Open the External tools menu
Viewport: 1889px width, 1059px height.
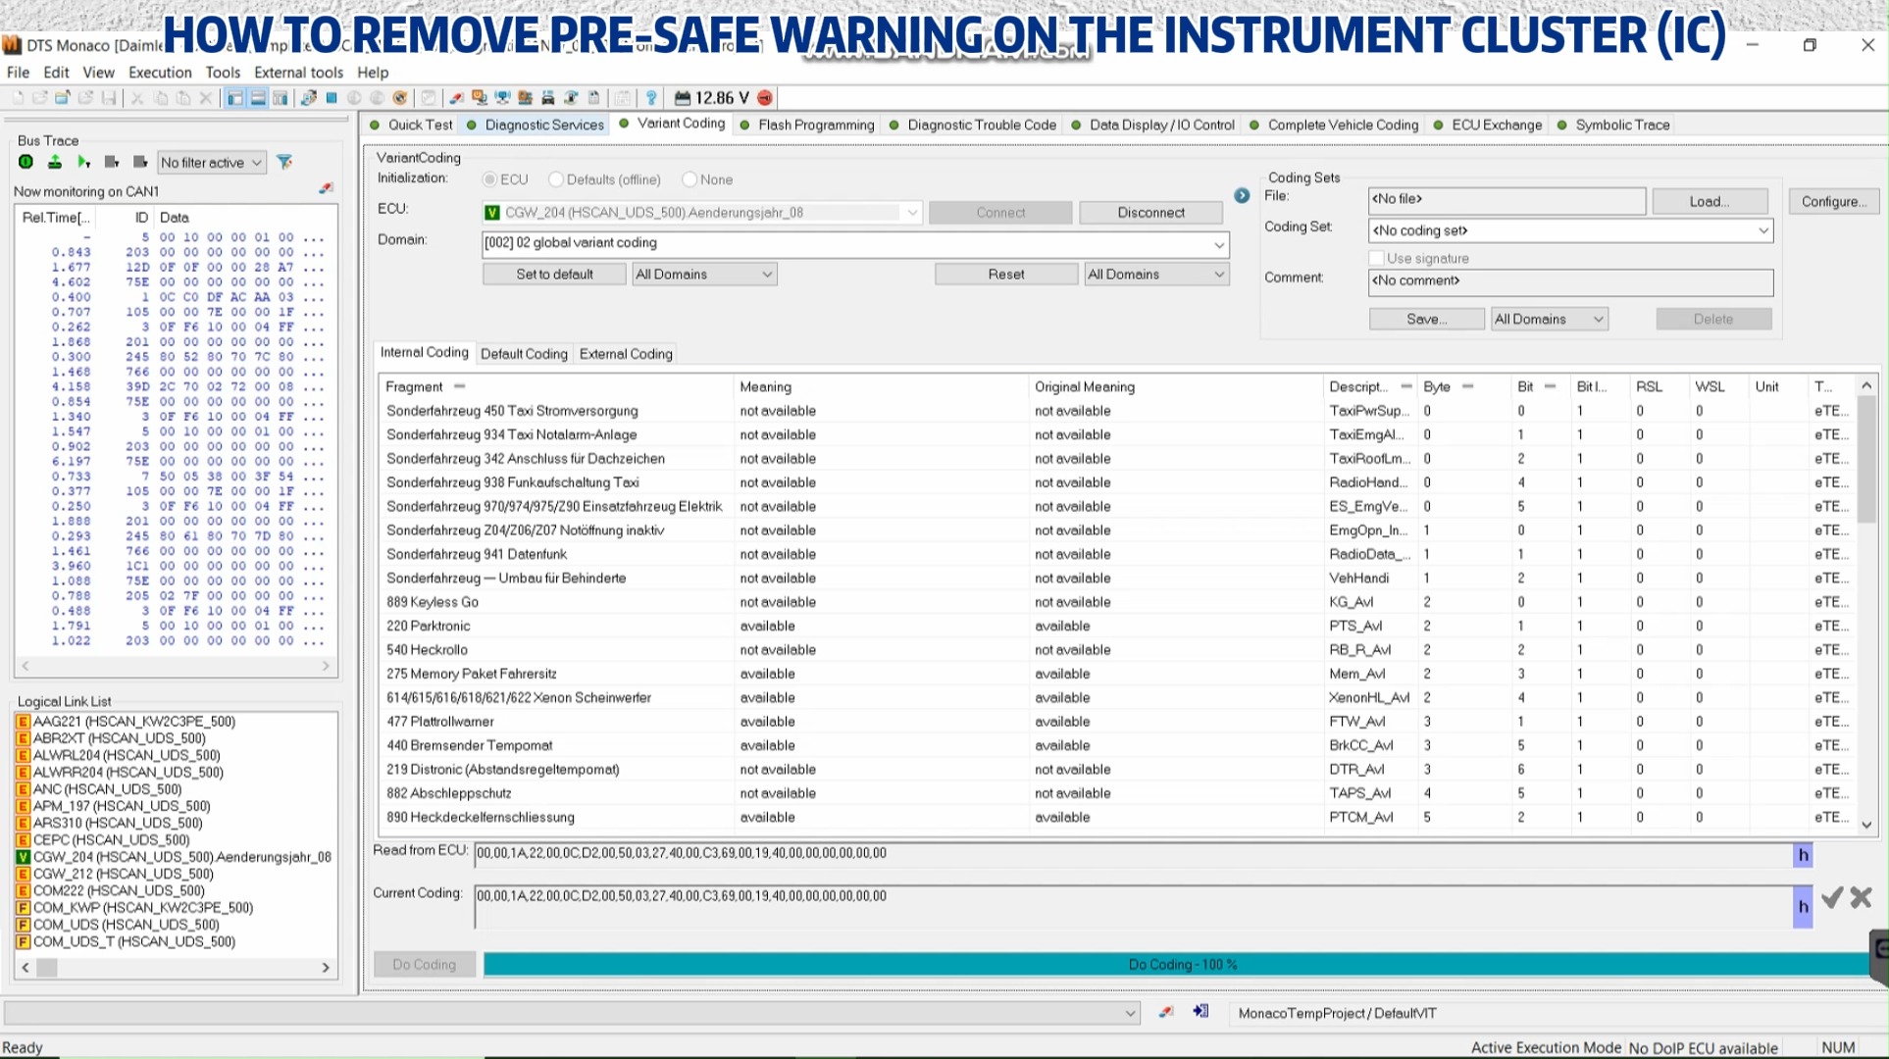click(298, 73)
